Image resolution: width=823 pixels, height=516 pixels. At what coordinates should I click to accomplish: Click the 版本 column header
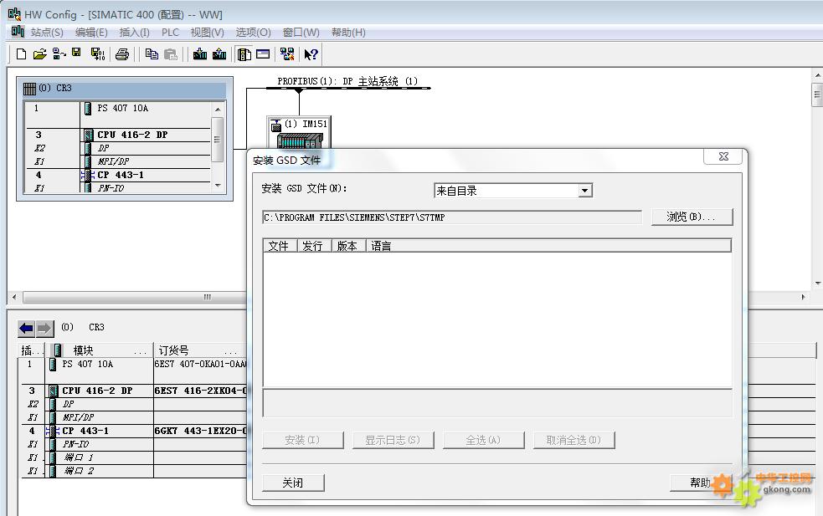pyautogui.click(x=349, y=246)
